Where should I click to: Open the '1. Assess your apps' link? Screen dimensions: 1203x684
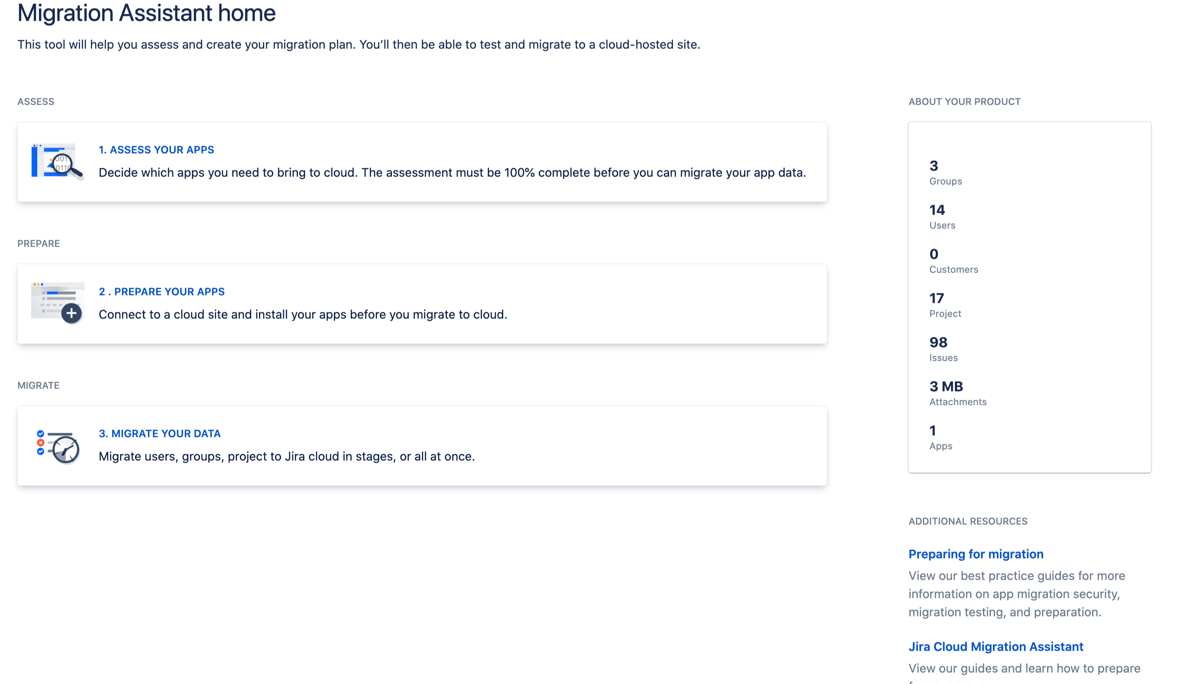pyautogui.click(x=156, y=150)
